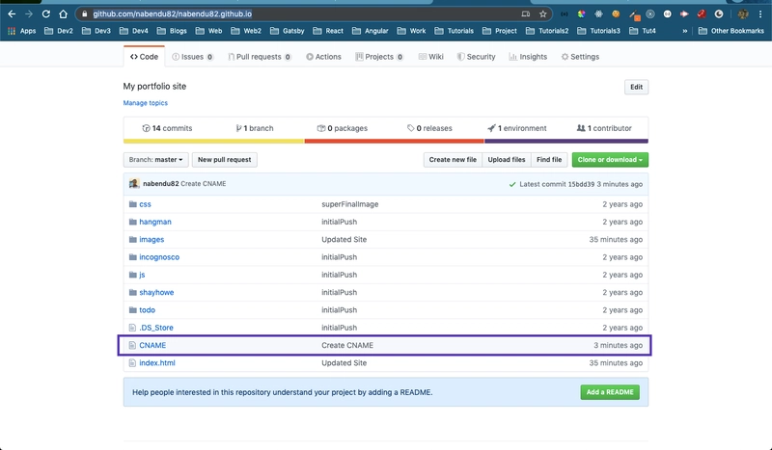
Task: Click New pull request button
Action: [x=225, y=160]
